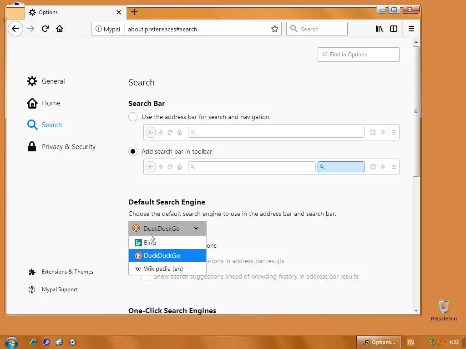
Task: Open Extensions & Themes
Action: pos(61,272)
